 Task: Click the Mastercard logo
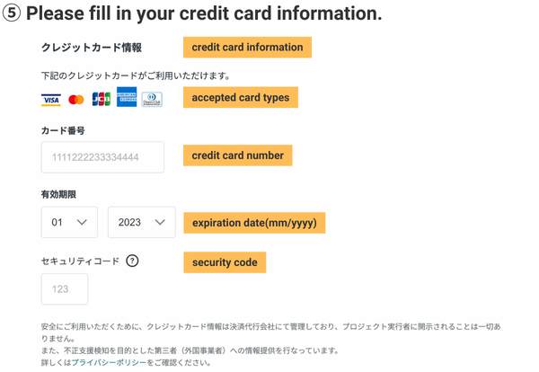(75, 100)
